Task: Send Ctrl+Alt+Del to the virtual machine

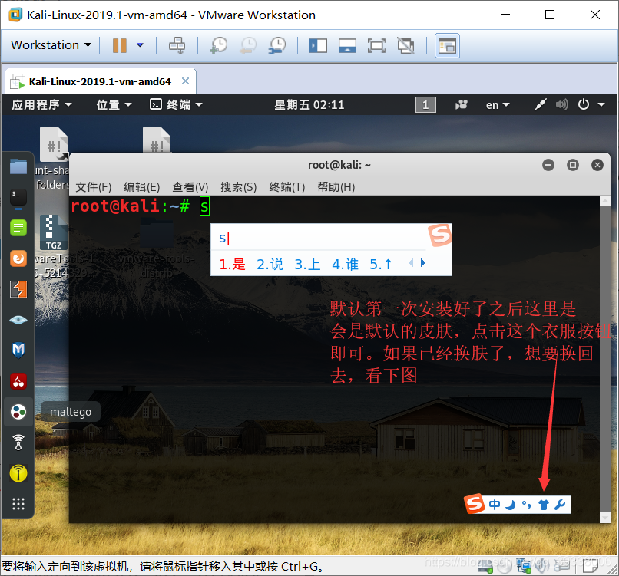Action: (x=177, y=45)
